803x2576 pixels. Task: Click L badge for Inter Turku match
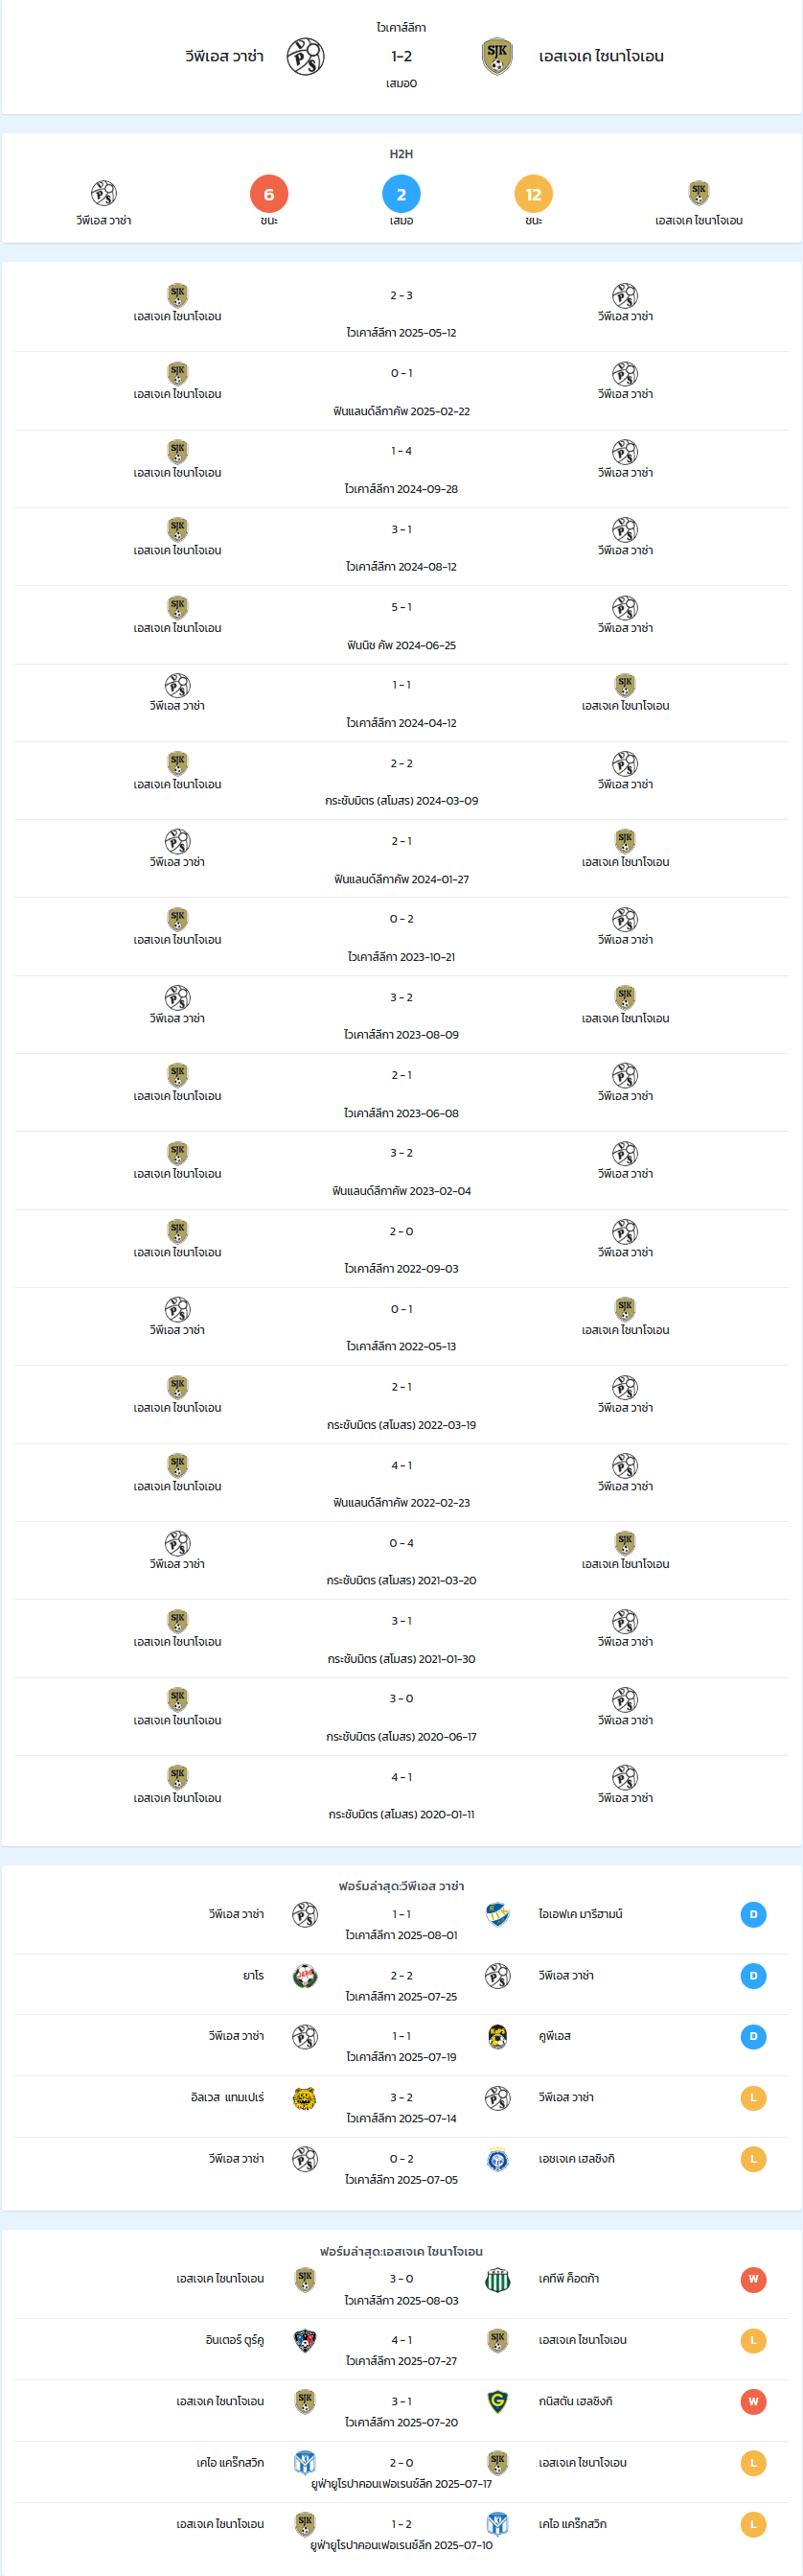[753, 2340]
